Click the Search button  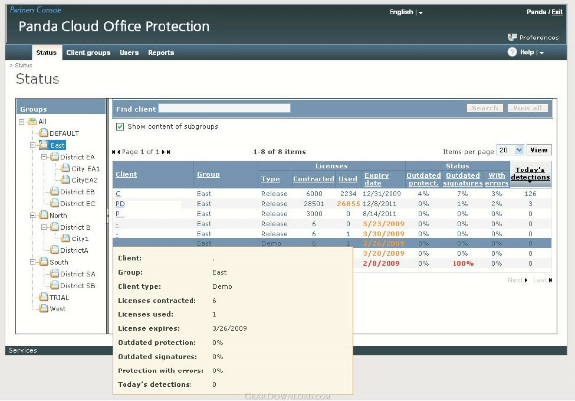(485, 108)
